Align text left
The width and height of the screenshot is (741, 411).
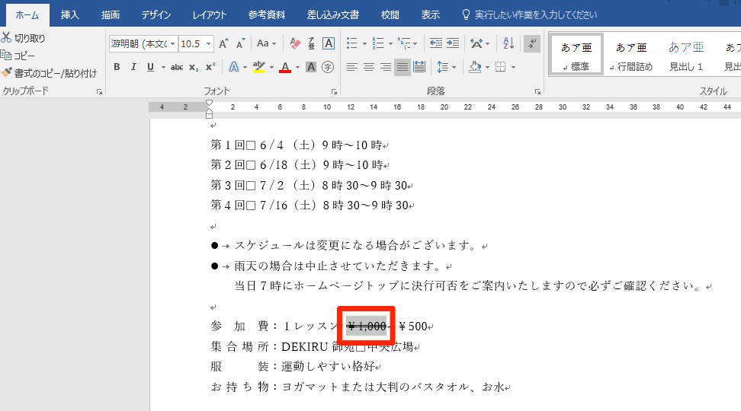click(x=351, y=67)
